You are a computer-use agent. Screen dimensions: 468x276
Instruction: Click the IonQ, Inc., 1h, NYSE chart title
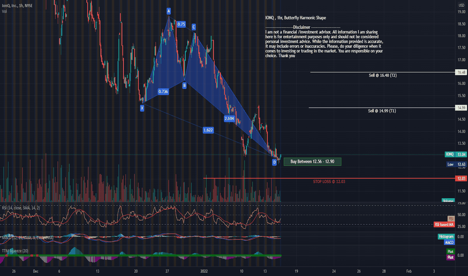[x=17, y=6]
